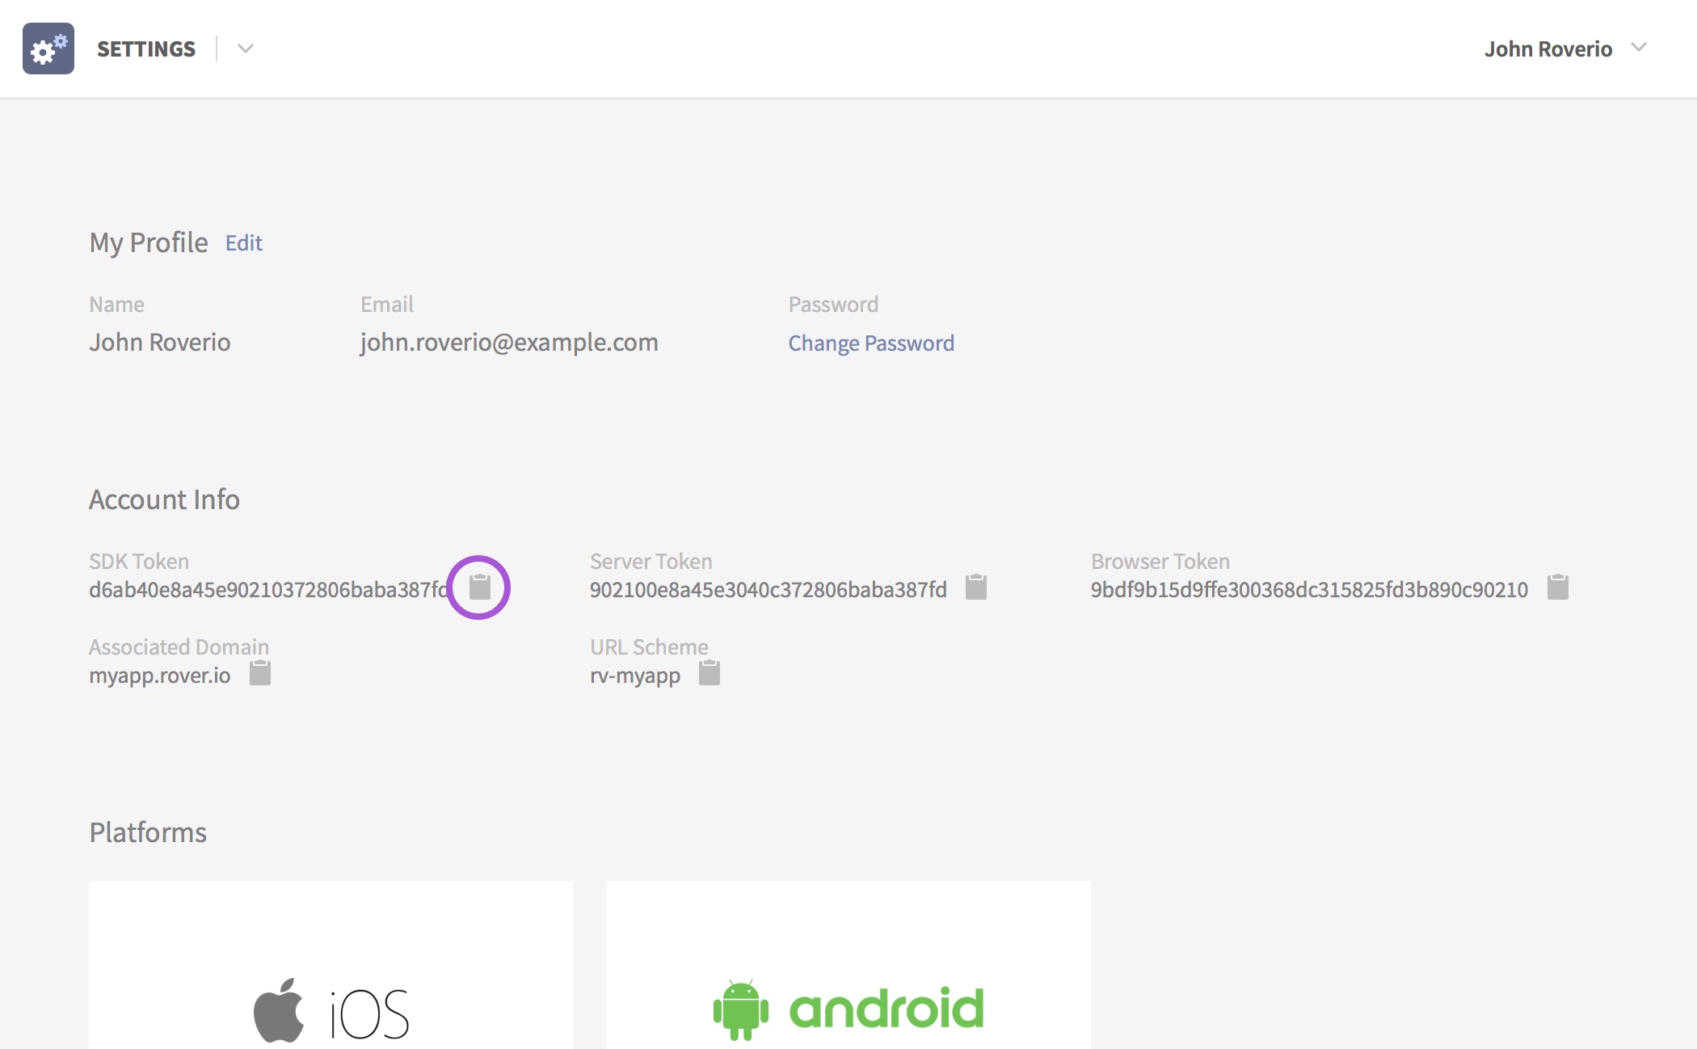Copy the Browser Token to clipboard

click(1558, 587)
